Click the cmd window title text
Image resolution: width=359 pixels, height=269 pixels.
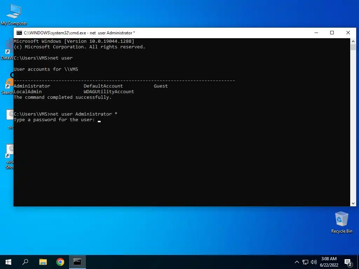(x=80, y=33)
